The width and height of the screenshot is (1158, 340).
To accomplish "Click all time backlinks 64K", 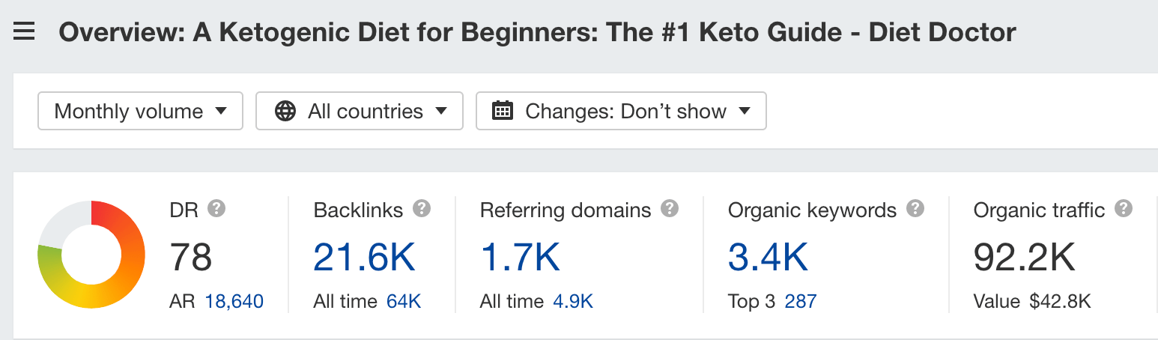I will point(404,302).
